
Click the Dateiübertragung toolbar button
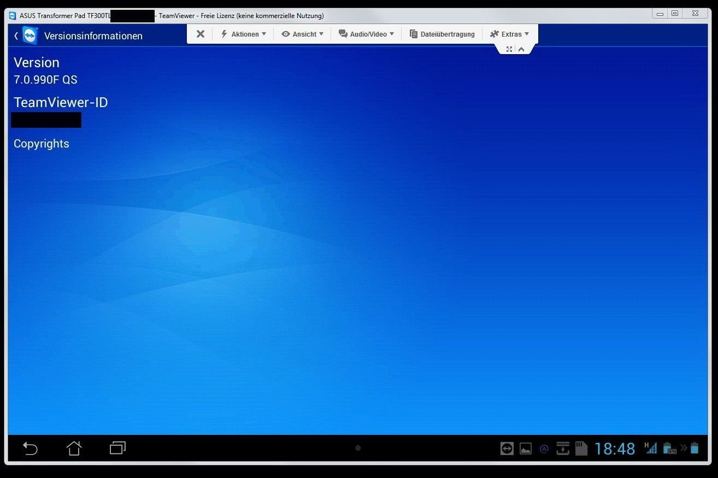coord(442,34)
